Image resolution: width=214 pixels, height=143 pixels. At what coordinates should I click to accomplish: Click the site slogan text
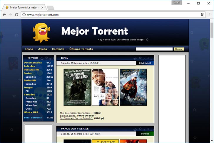pyautogui.click(x=123, y=40)
